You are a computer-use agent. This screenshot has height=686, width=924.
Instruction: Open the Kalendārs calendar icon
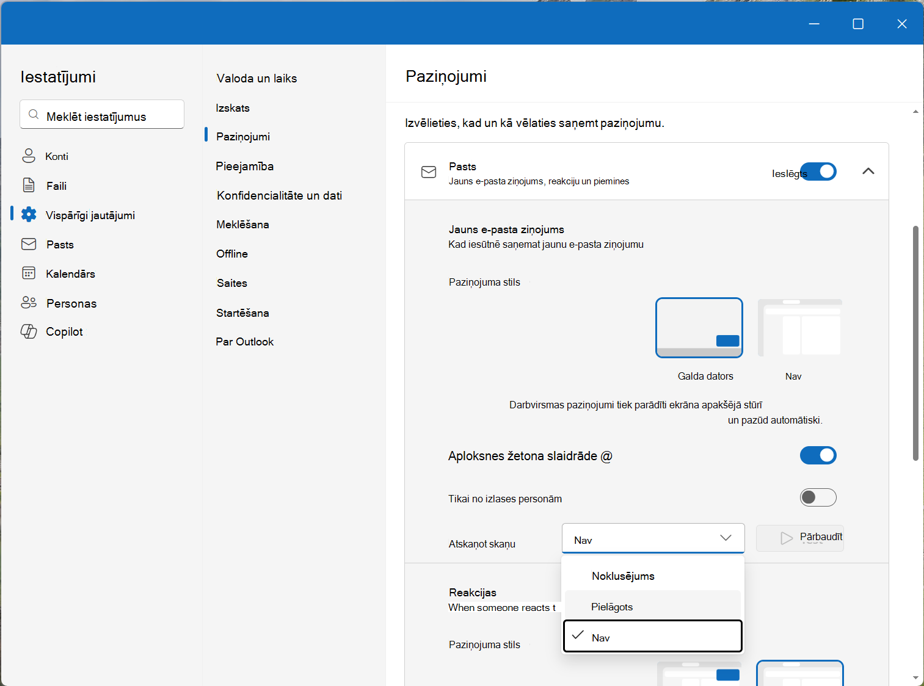29,273
